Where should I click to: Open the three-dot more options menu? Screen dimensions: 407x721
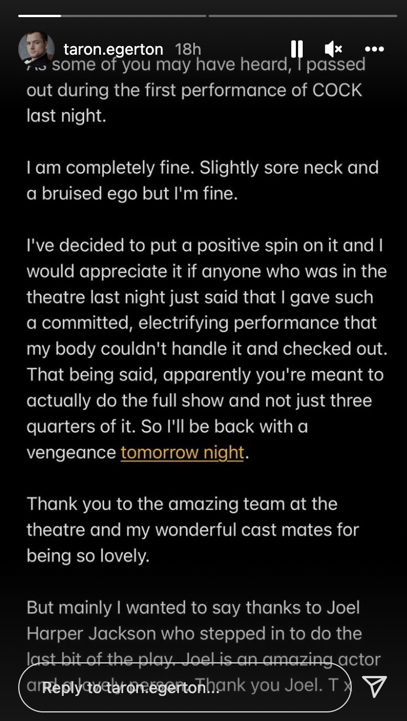pyautogui.click(x=374, y=49)
